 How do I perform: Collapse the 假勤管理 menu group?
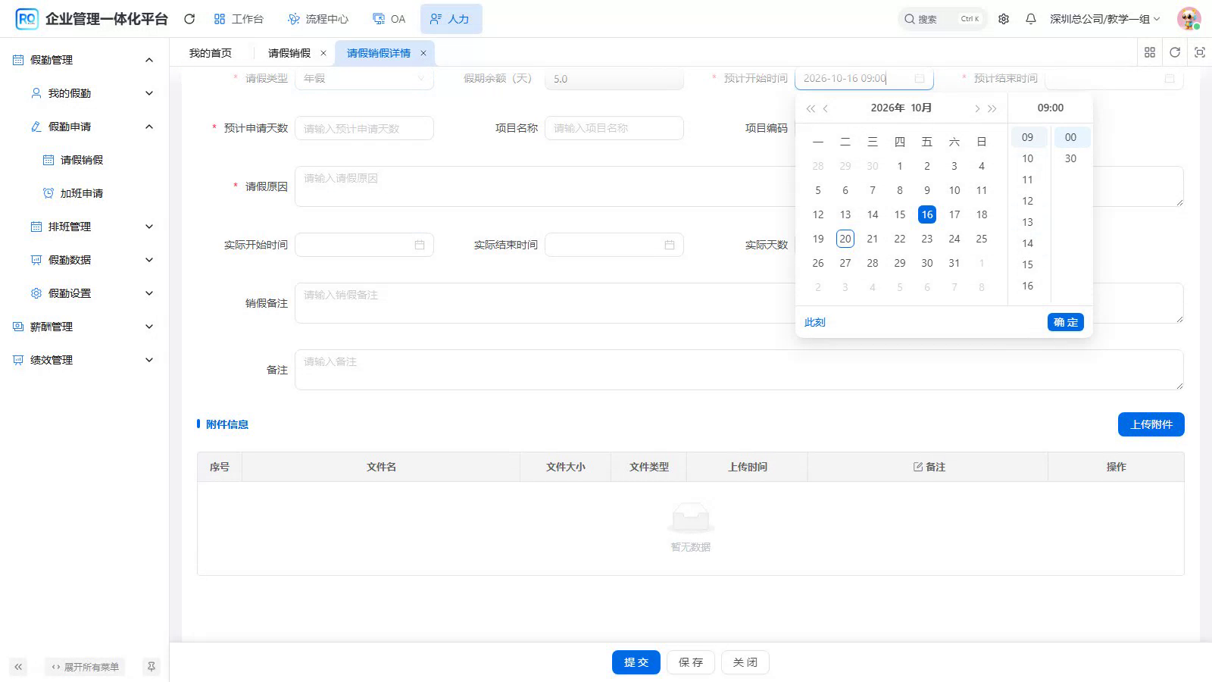pos(149,60)
